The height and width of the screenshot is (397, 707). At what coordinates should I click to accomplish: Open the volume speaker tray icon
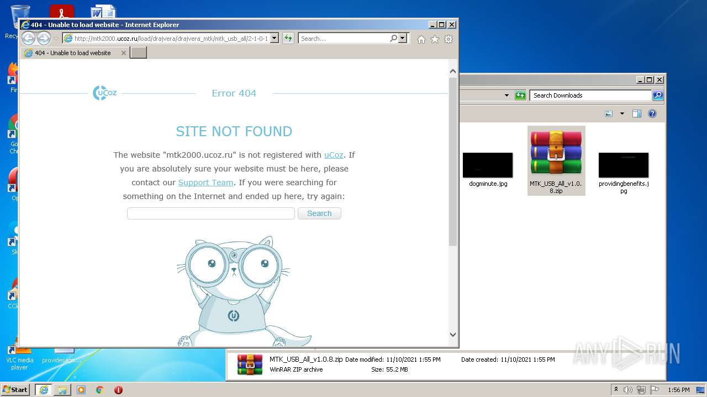(627, 390)
